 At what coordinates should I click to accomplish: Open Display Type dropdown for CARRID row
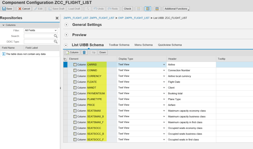point(164,65)
